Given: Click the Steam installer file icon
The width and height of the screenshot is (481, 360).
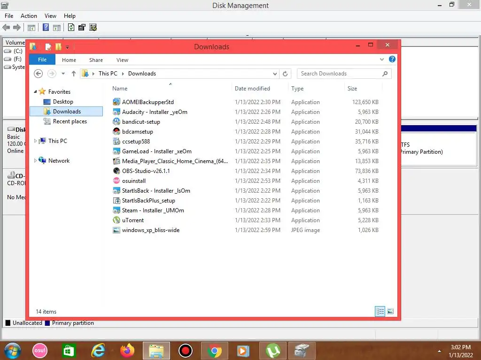Looking at the screenshot, I should click(x=116, y=210).
